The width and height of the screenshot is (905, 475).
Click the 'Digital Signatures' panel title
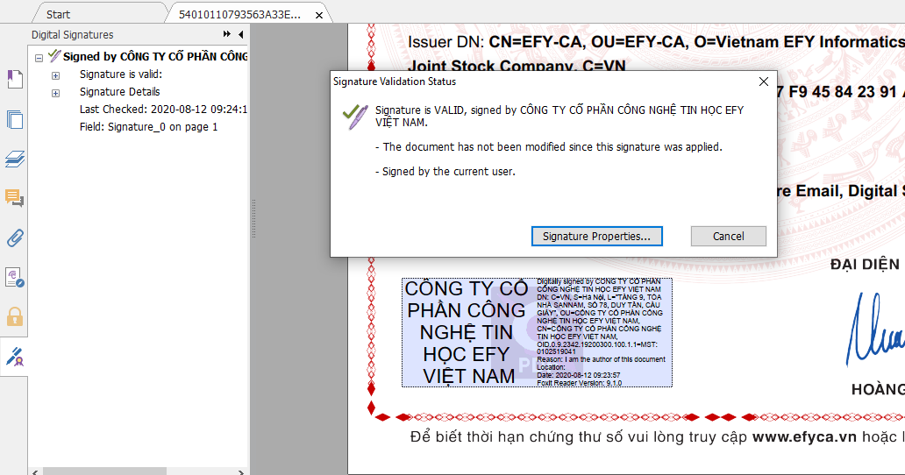coord(72,34)
